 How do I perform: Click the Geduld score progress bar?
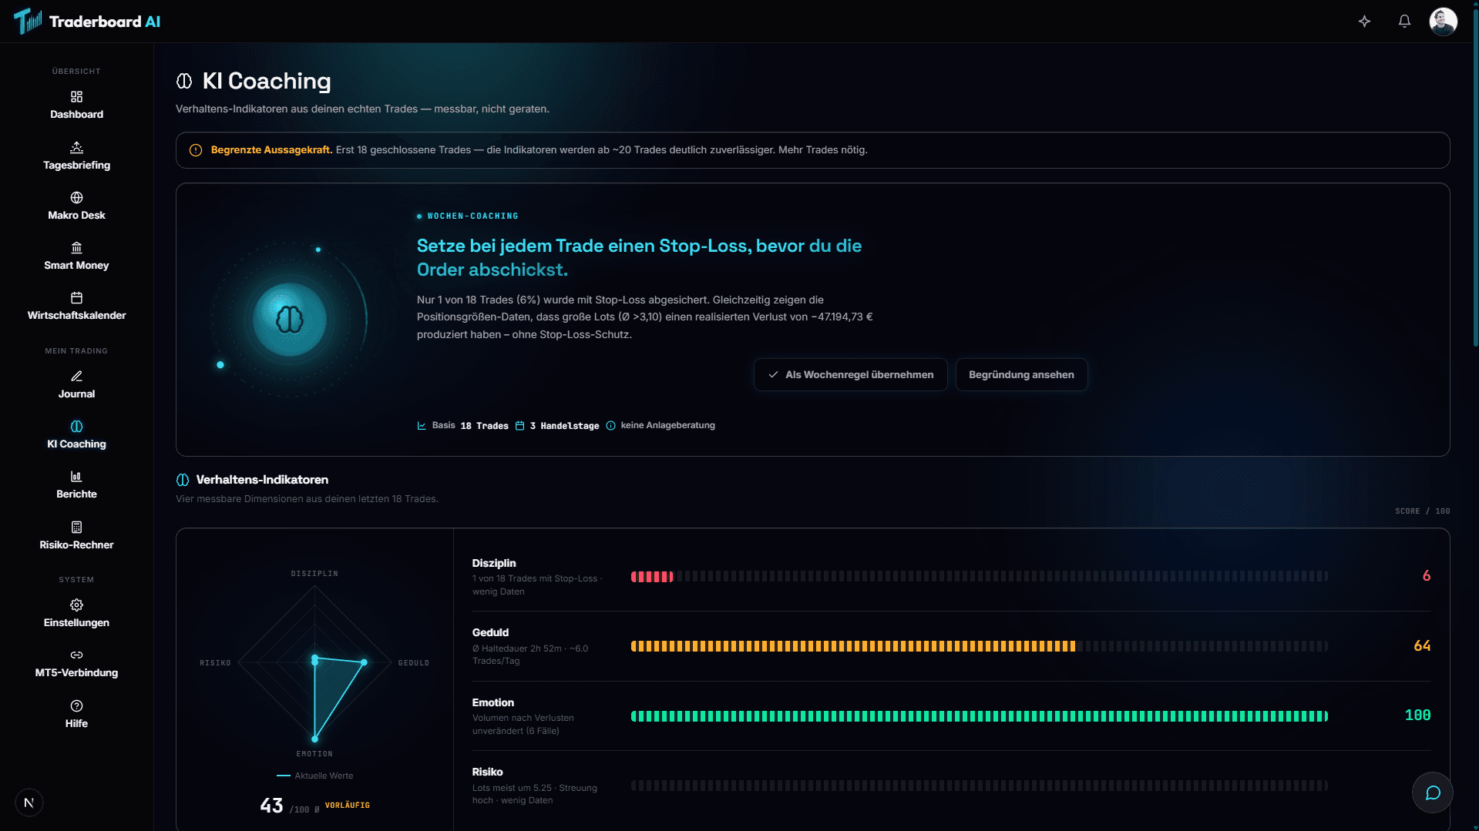[979, 646]
